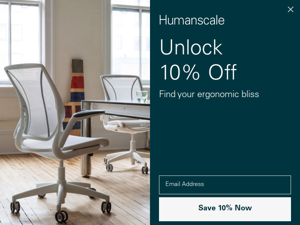Viewport: 300px width, 225px height.
Task: Click the Save 10% Now button
Action: [225, 209]
